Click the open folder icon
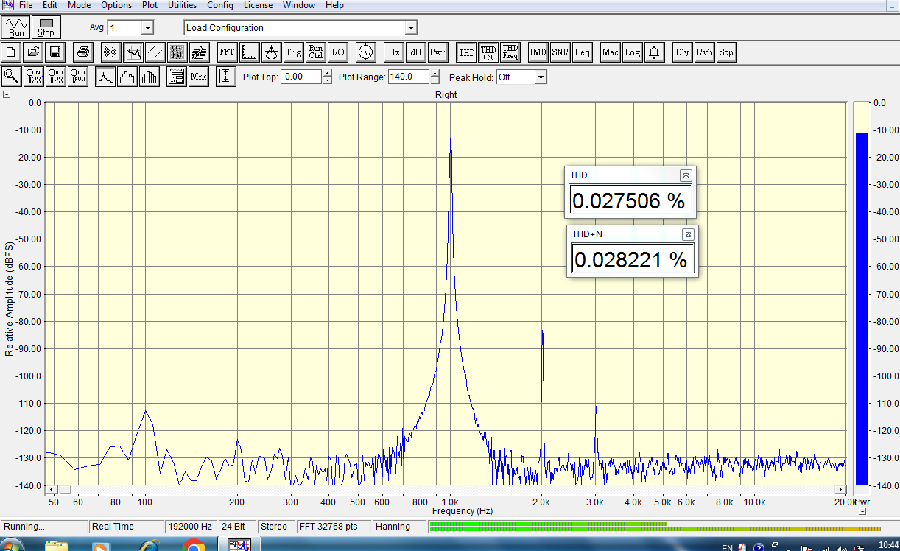Viewport: 900px width, 551px height. 33,52
